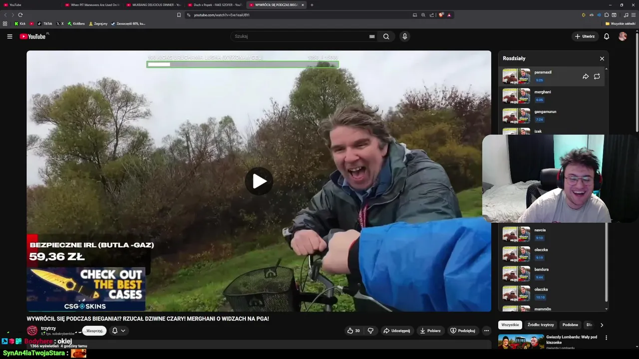Open the browser main menu
This screenshot has width=639, height=359.
634,15
